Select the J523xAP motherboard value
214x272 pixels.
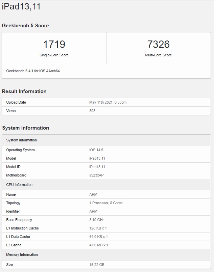pos(96,175)
